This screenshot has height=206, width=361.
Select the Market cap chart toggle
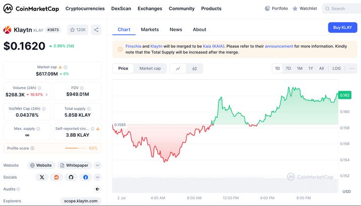150,68
